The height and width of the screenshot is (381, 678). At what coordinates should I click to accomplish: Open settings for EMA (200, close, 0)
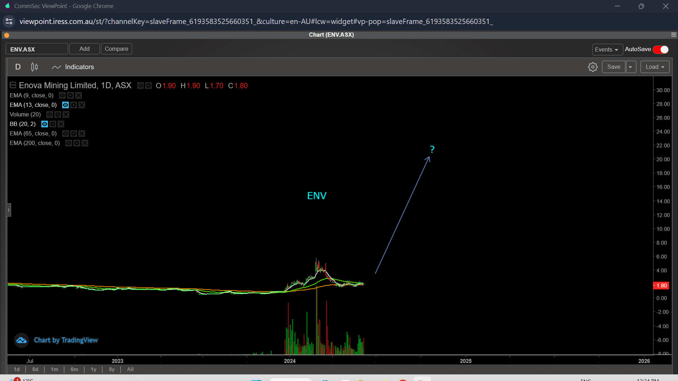pos(77,143)
